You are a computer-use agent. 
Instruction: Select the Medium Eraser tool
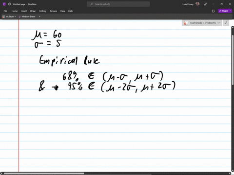tap(27, 17)
